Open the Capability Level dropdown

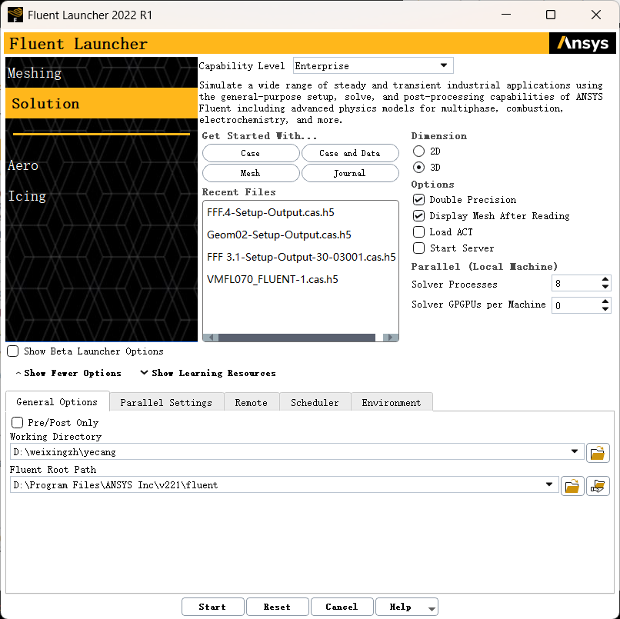373,65
